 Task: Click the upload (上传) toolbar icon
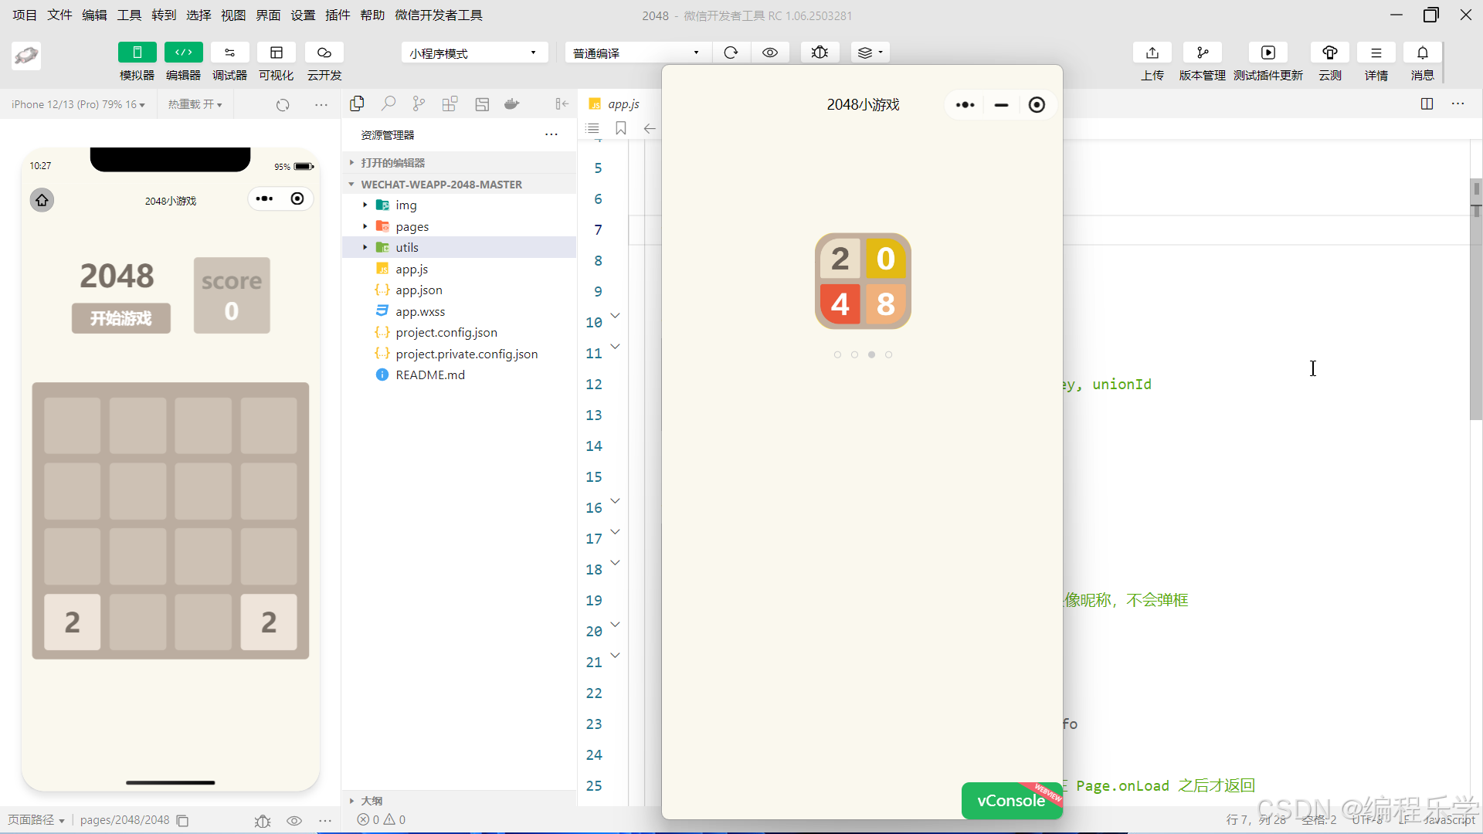pos(1152,53)
